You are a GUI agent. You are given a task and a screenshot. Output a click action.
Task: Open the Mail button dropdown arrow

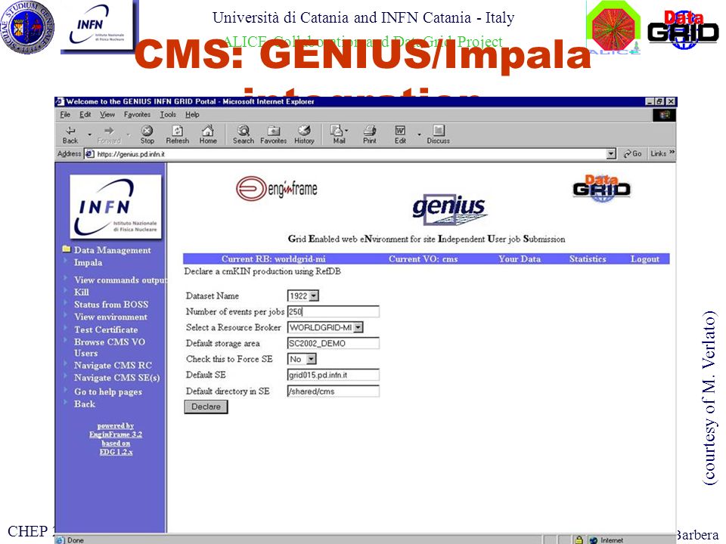click(347, 131)
